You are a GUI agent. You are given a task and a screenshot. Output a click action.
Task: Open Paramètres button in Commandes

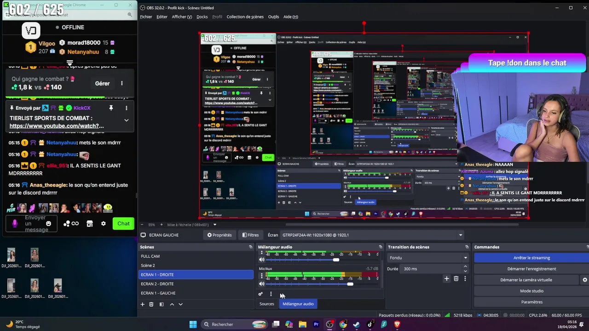point(531,302)
